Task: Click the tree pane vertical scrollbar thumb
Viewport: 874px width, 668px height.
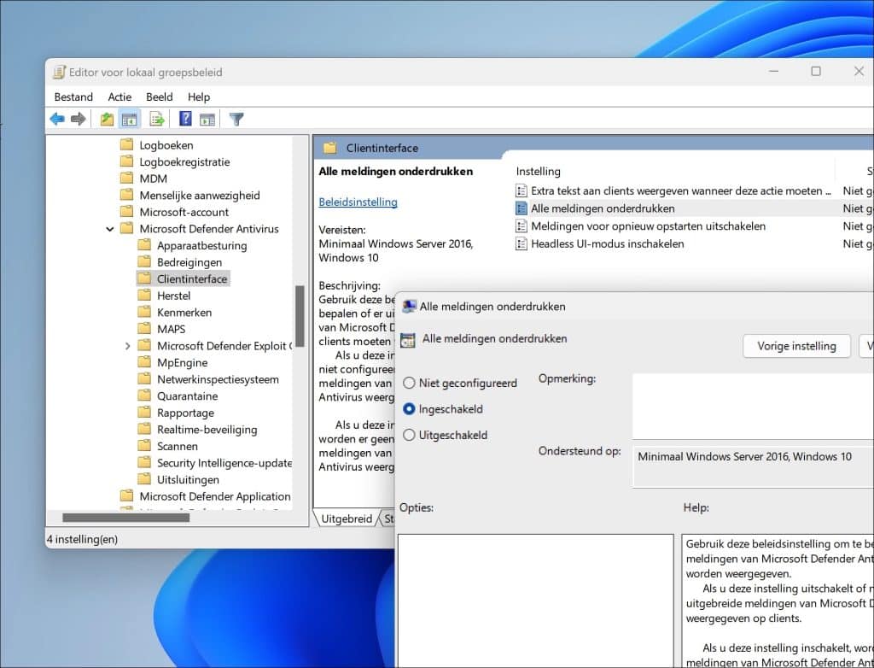Action: [x=300, y=316]
